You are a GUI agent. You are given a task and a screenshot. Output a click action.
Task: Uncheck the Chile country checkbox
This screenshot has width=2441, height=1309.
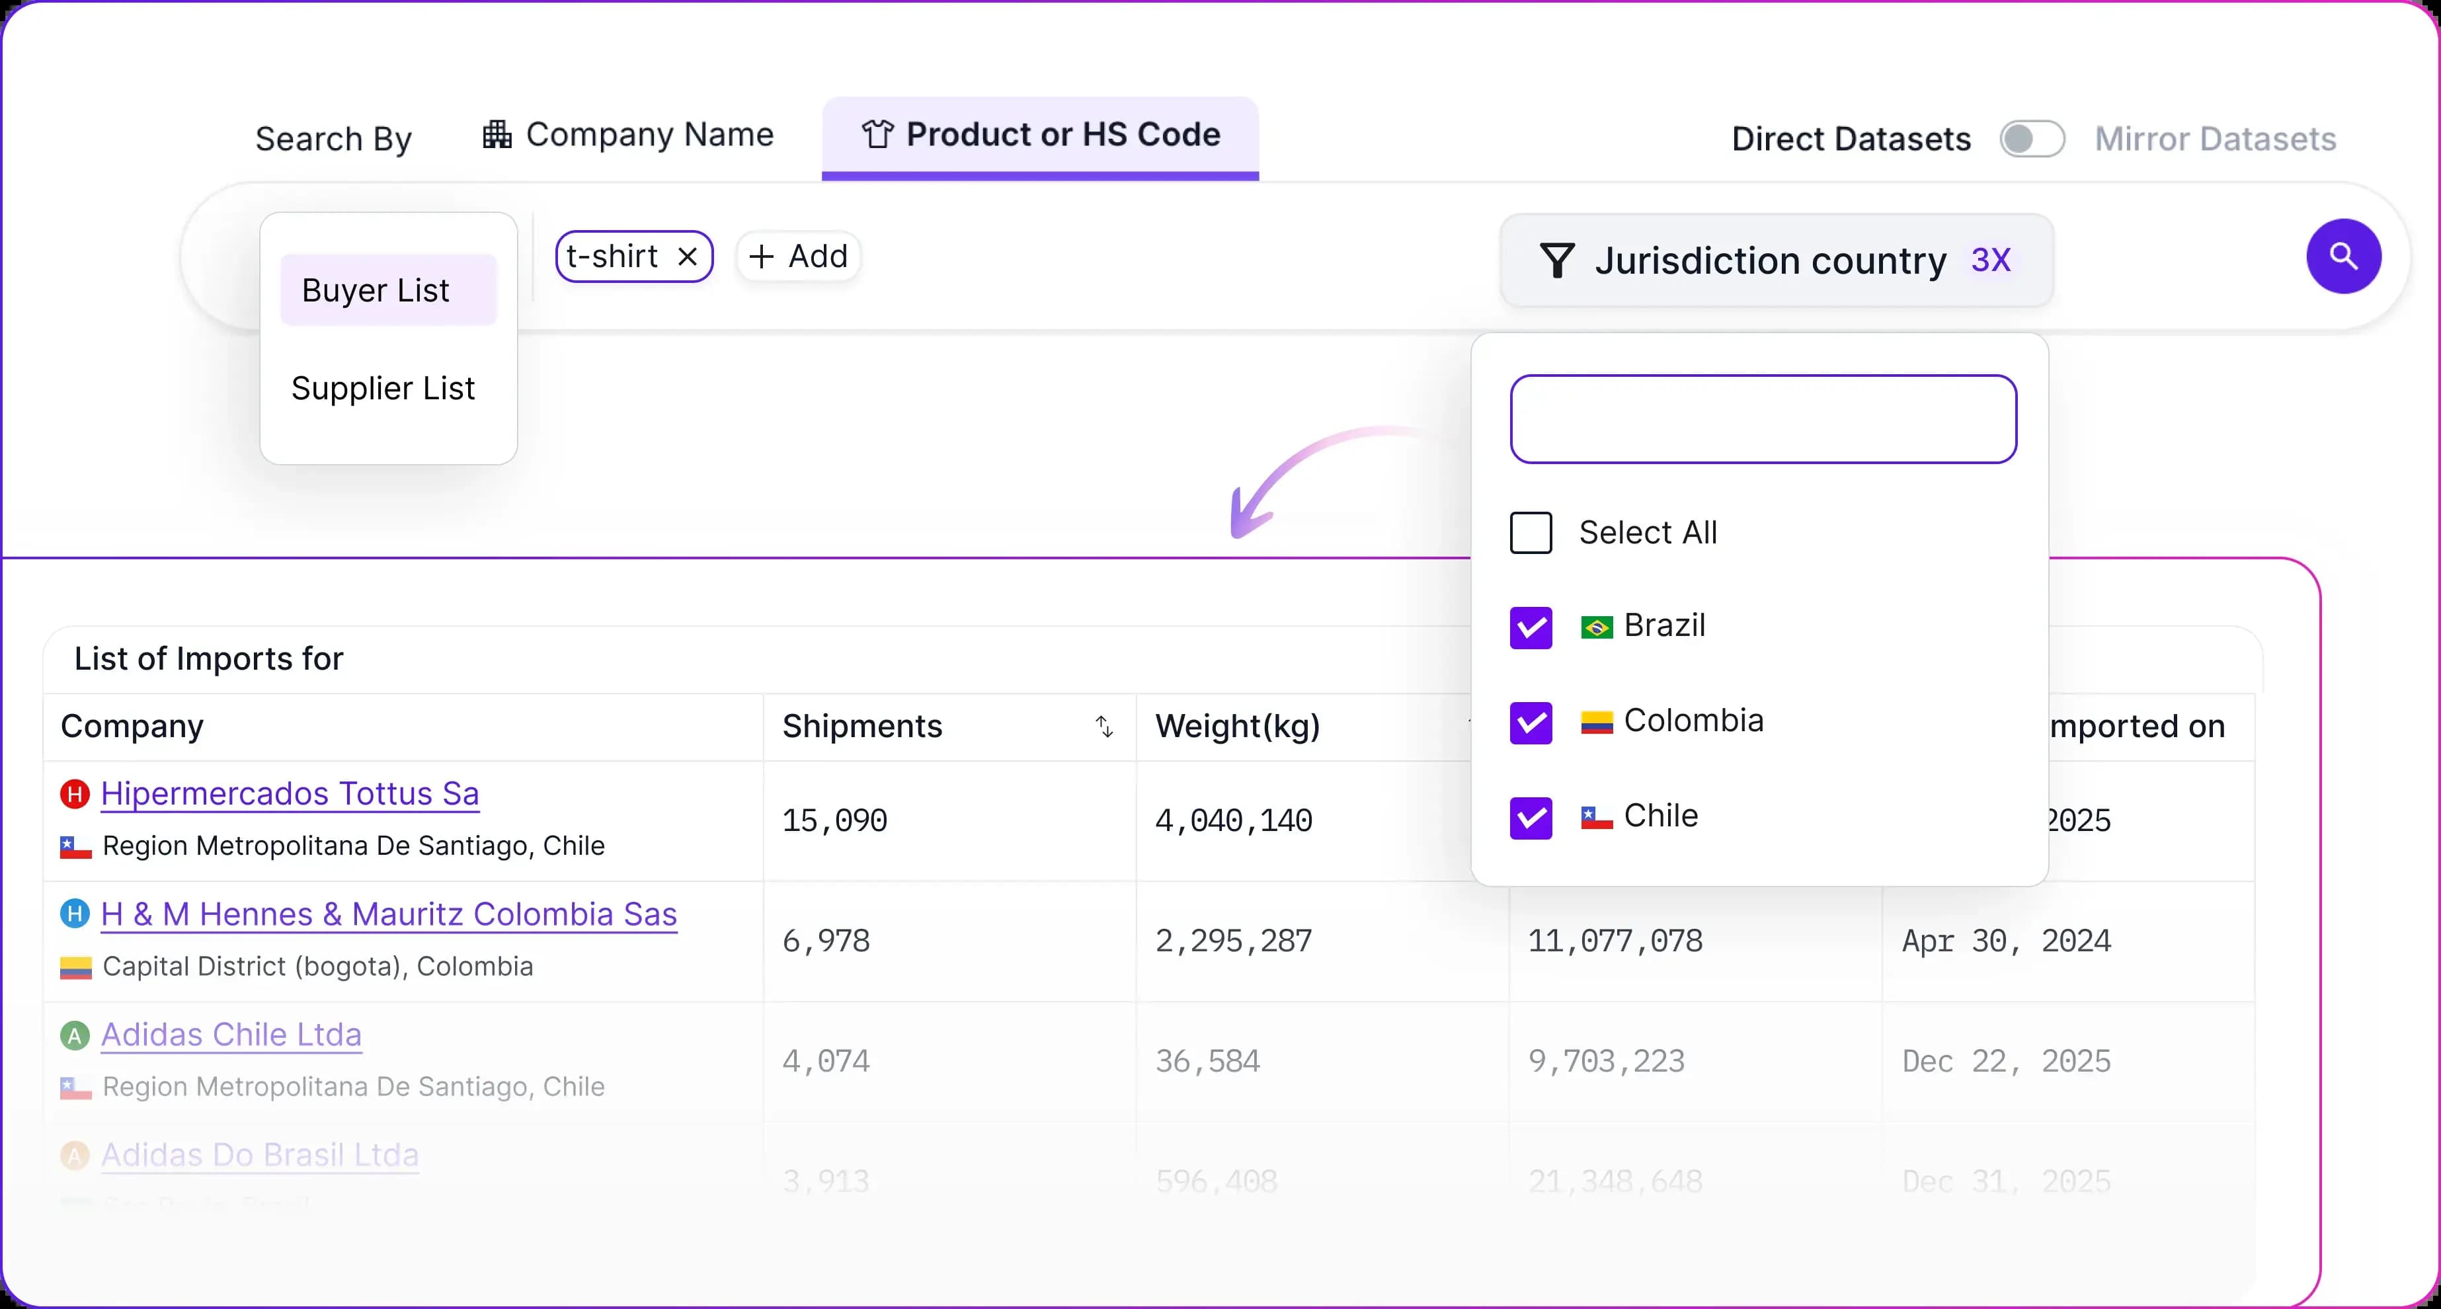[1531, 817]
